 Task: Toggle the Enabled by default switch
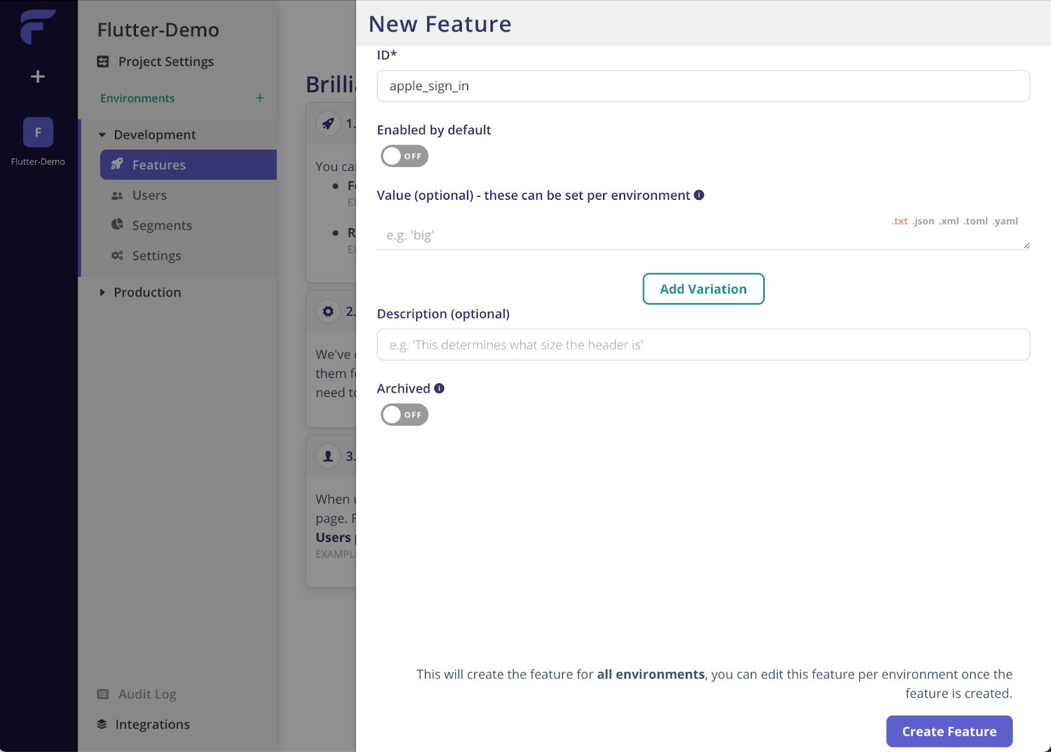[405, 156]
